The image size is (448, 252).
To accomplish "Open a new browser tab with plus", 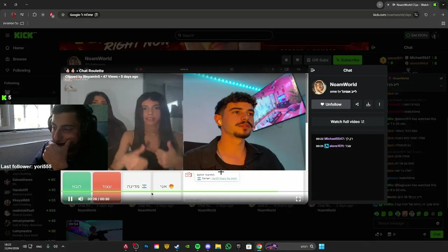I will (x=380, y=5).
